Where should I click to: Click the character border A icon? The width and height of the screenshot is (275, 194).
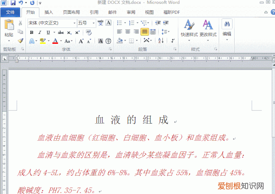[108, 23]
